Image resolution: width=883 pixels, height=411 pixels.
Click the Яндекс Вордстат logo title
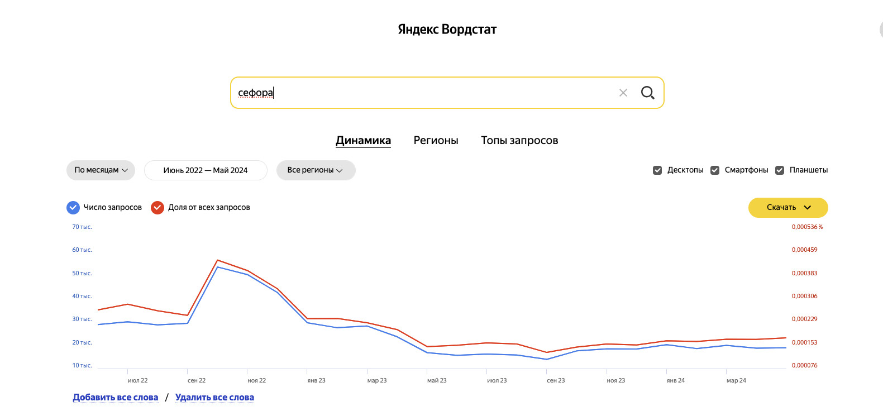(447, 30)
